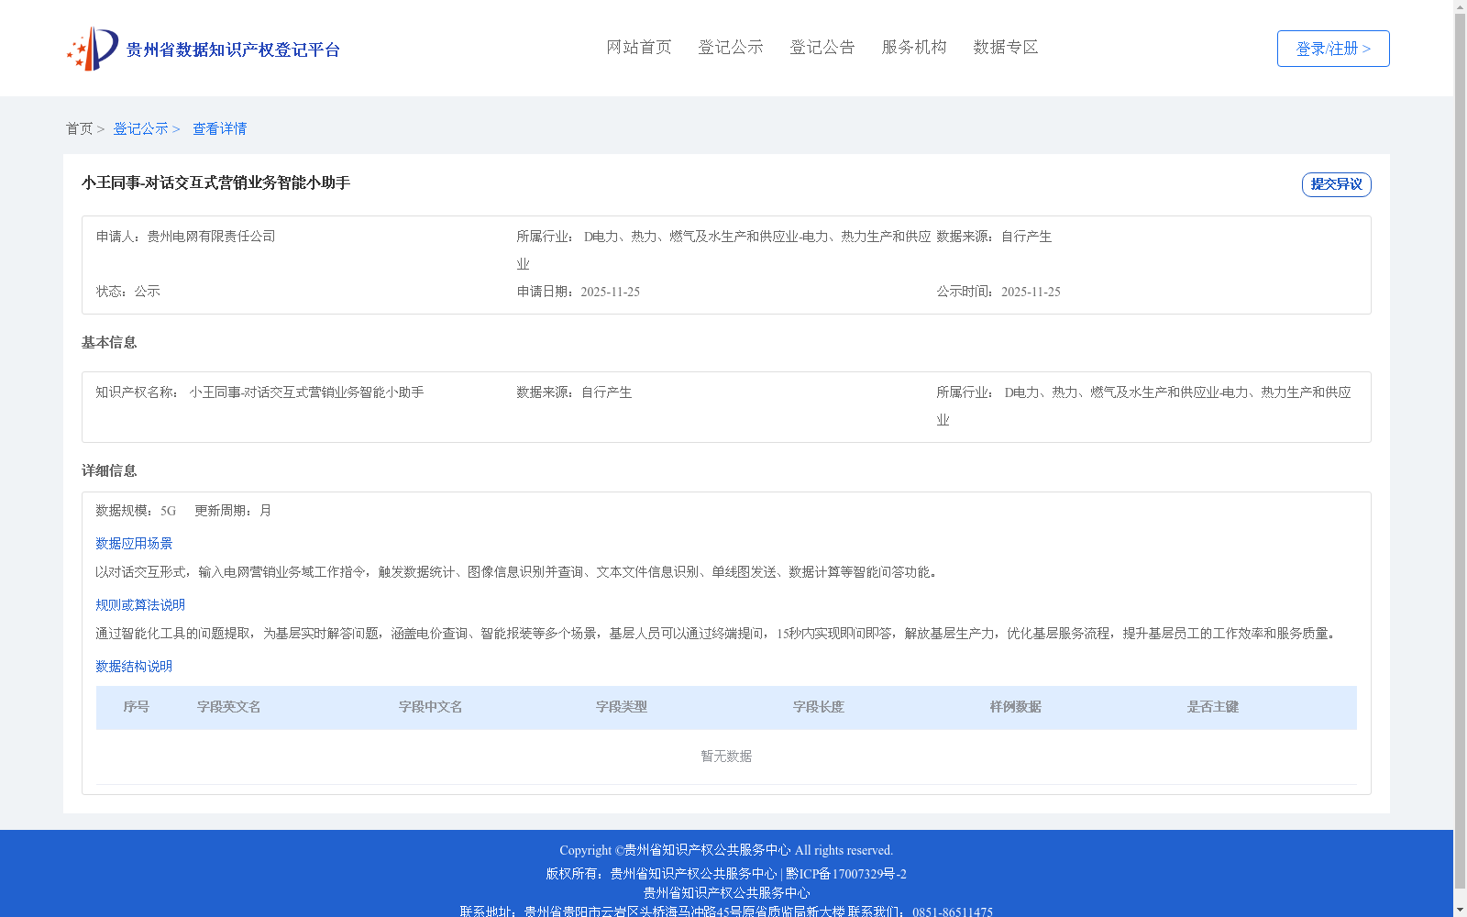The width and height of the screenshot is (1467, 917).
Task: Click the 黔ICP备17007329号-2 footer text
Action: [846, 874]
